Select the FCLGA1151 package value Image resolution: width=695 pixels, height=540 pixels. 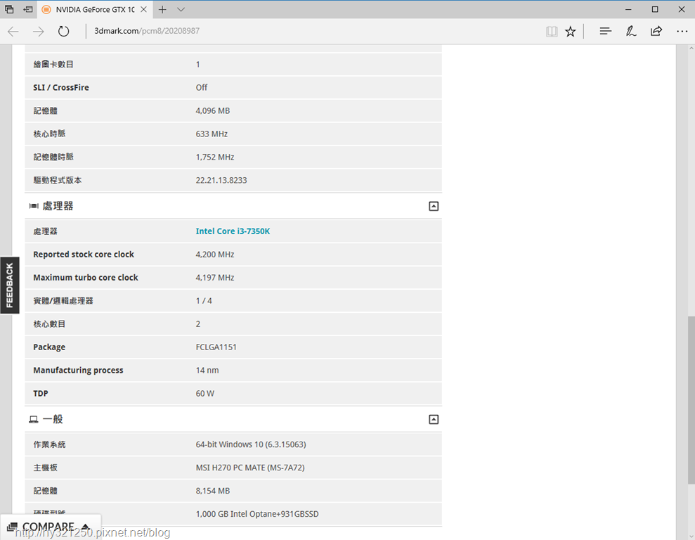pyautogui.click(x=216, y=347)
